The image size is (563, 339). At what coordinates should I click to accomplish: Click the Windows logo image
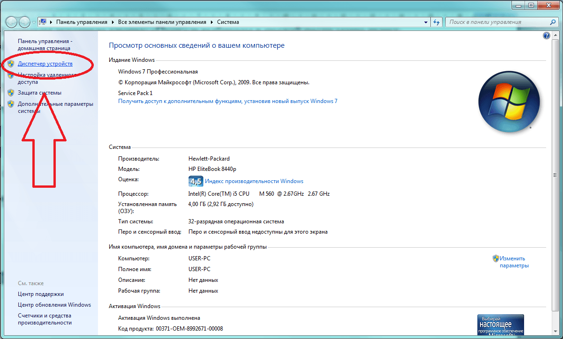[509, 102]
